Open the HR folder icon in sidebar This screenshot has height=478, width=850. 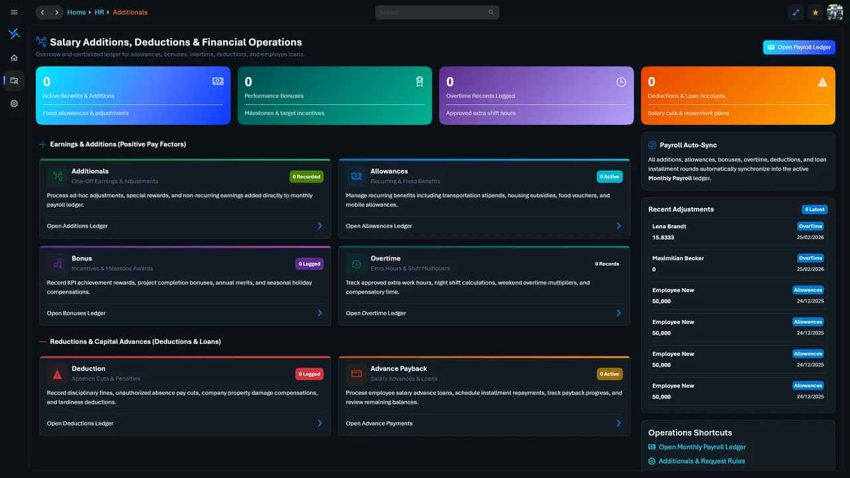14,80
